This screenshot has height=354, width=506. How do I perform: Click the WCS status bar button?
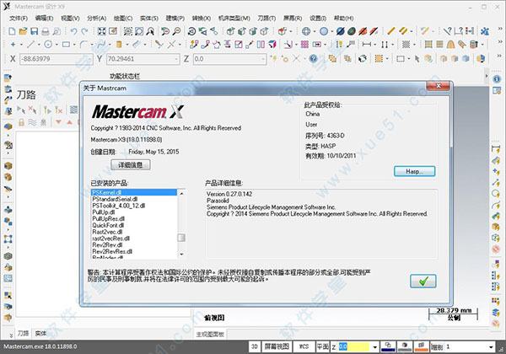pos(304,347)
